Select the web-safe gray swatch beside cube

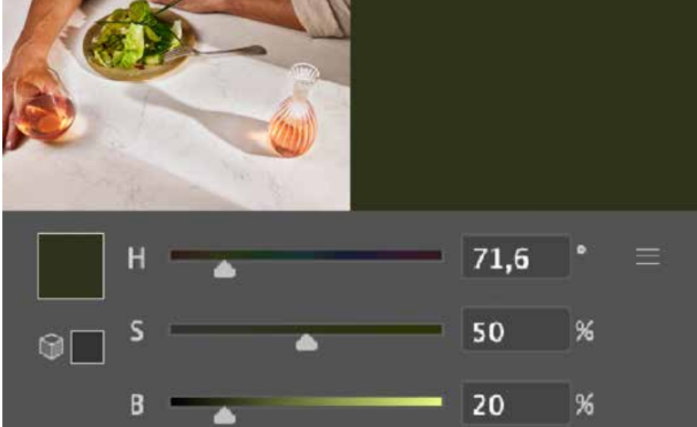pos(88,347)
